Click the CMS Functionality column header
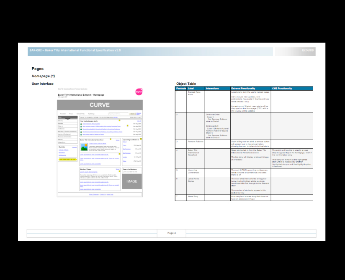The height and width of the screenshot is (280, 345). pos(283,88)
